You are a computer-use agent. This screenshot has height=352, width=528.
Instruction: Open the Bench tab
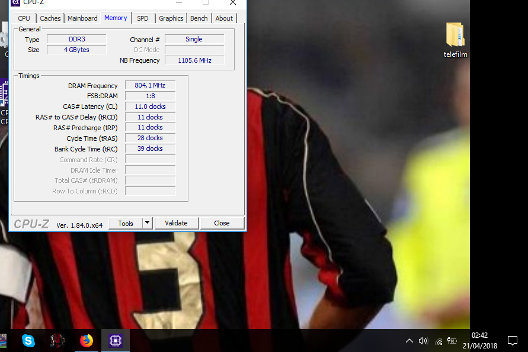click(x=199, y=18)
